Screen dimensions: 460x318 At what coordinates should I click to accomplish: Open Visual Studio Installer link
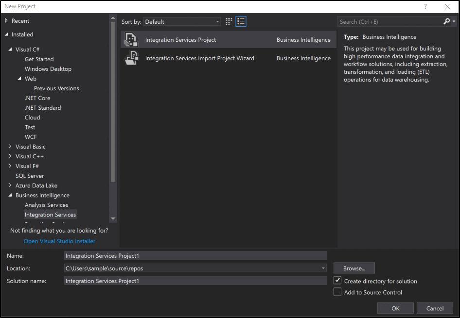pos(59,241)
